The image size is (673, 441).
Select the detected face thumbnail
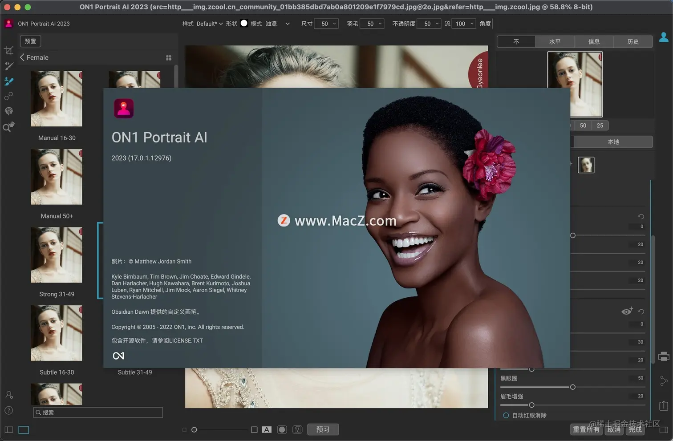point(586,165)
